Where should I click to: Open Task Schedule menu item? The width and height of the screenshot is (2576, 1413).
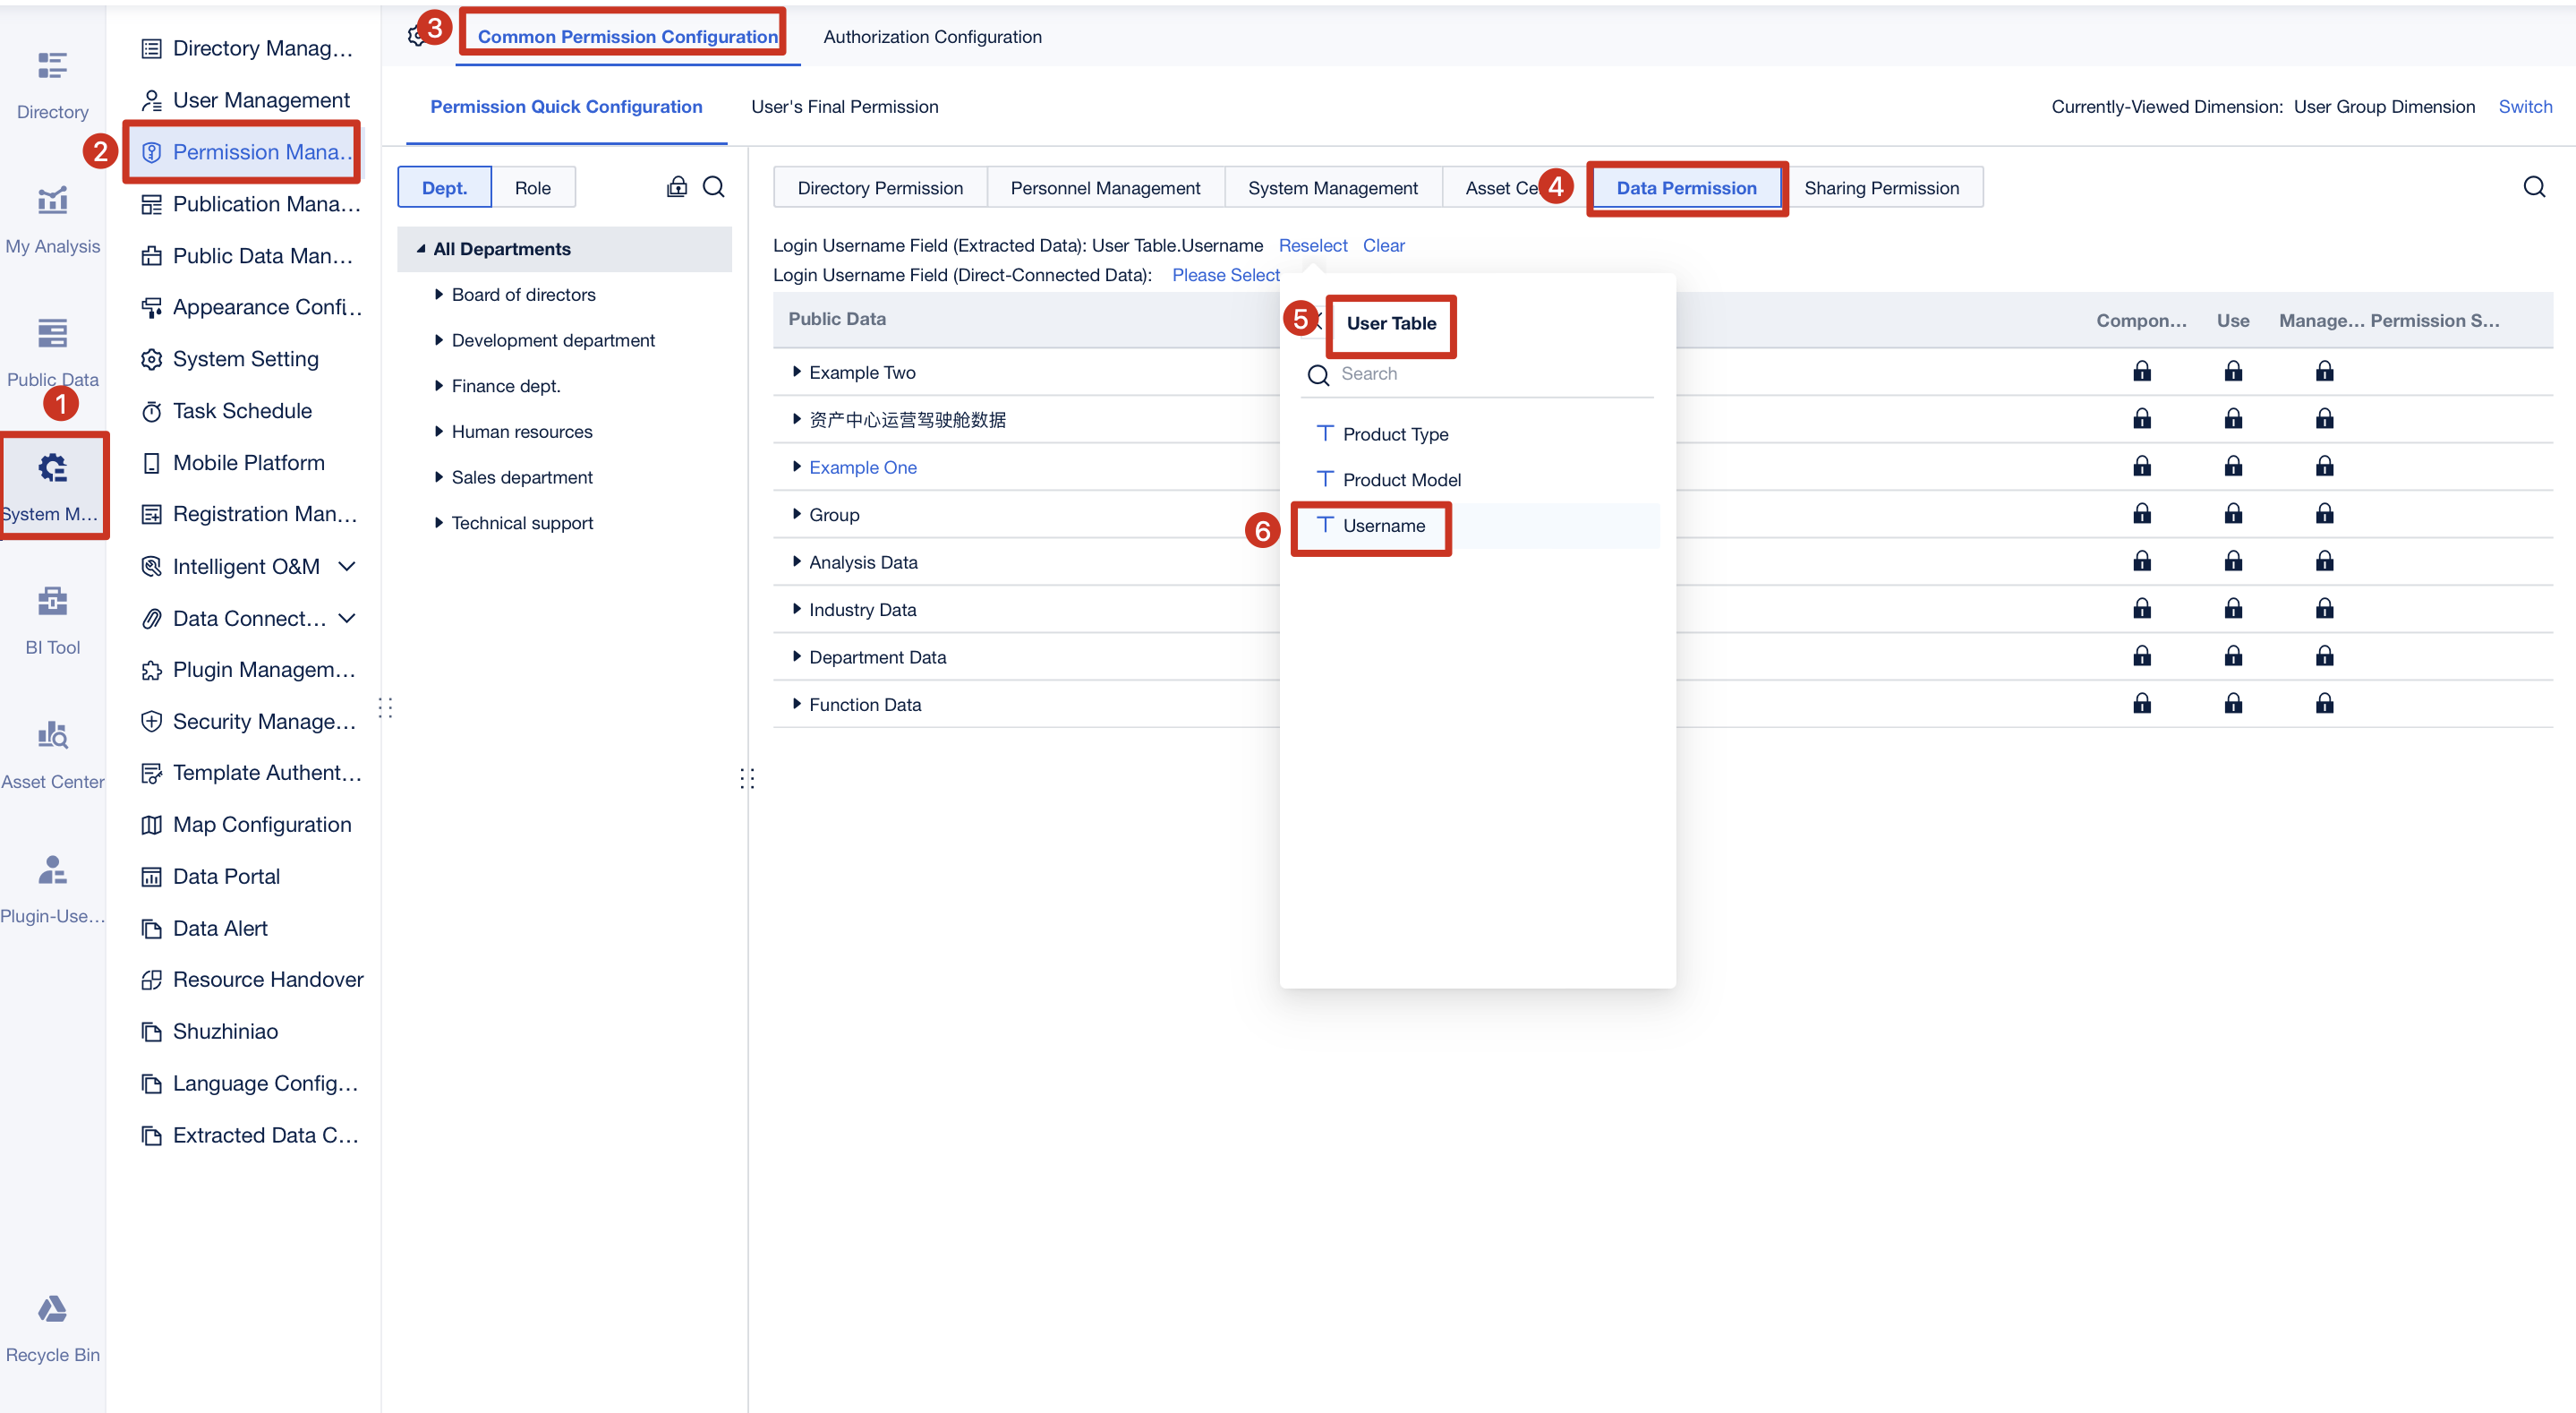coord(227,410)
